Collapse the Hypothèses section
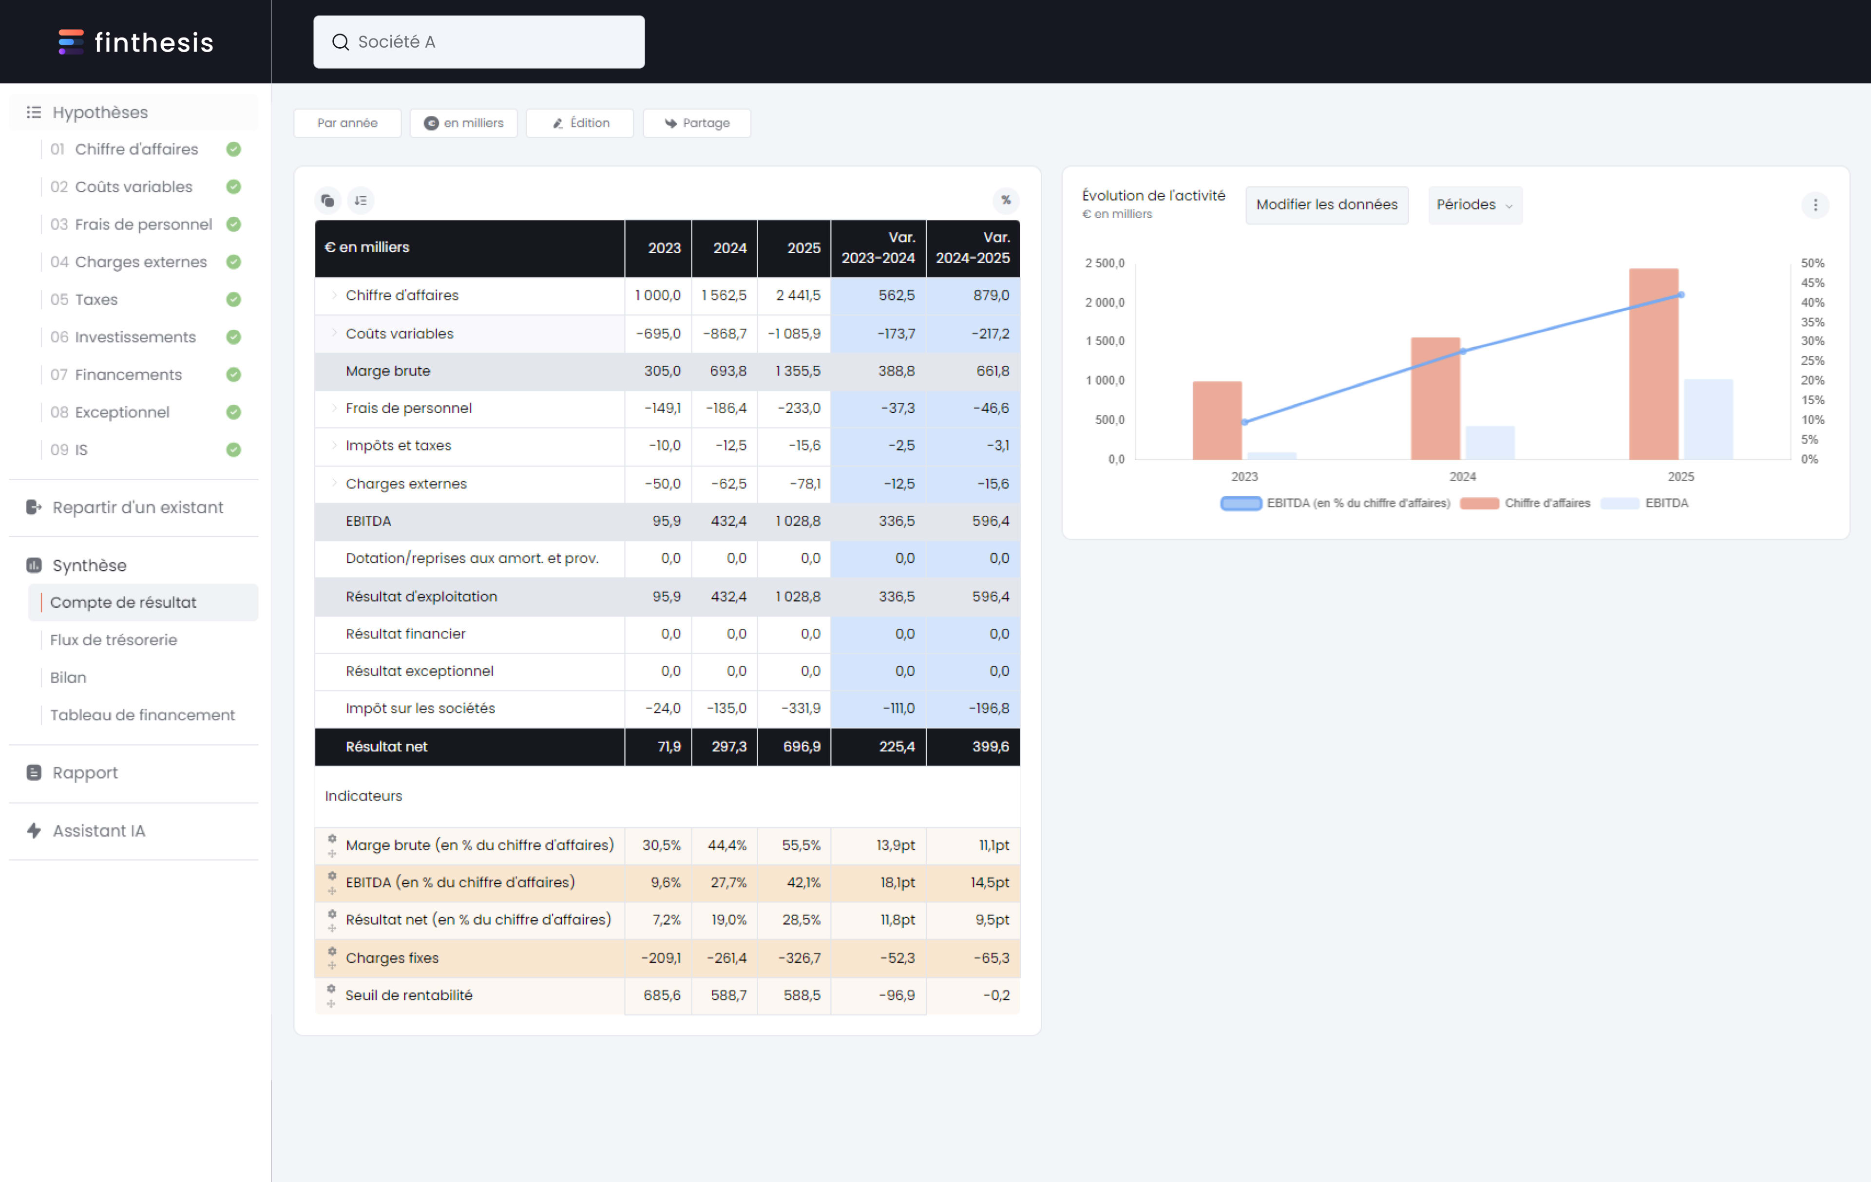 point(134,112)
